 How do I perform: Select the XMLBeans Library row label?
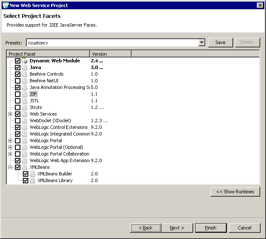point(55,180)
